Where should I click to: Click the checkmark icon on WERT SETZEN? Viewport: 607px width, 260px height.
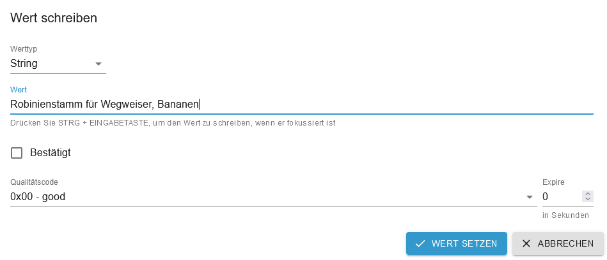[x=420, y=243]
